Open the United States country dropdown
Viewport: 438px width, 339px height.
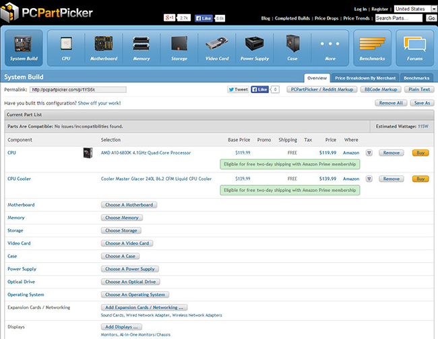pyautogui.click(x=415, y=9)
